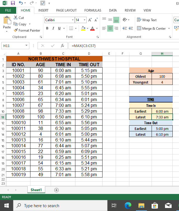This screenshot has height=211, width=179.
Task: Open Microsoft Edge from taskbar
Action: [128, 206]
